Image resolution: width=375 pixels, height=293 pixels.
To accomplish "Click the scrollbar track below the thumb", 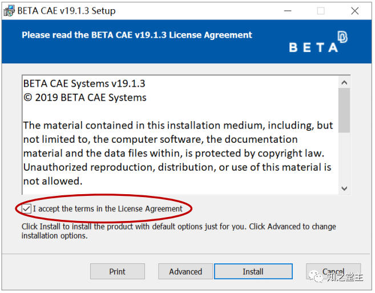I will (x=344, y=158).
